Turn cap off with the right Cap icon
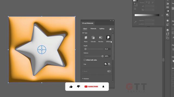The height and width of the screenshot is (97, 174). (x=109, y=64)
